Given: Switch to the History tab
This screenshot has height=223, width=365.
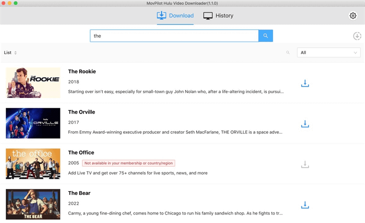Looking at the screenshot, I should [218, 16].
